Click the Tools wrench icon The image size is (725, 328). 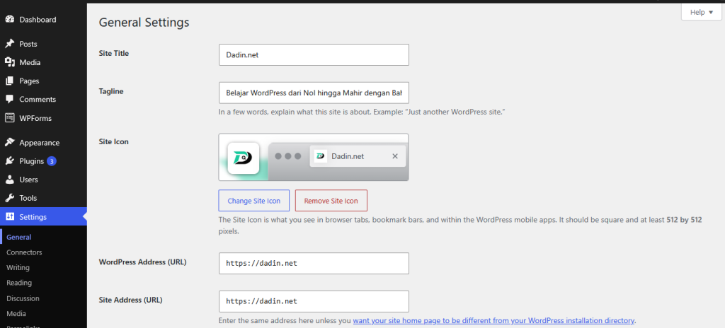pyautogui.click(x=10, y=198)
